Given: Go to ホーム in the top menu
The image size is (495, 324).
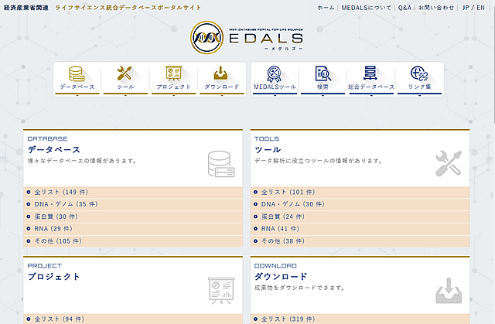Looking at the screenshot, I should click(x=326, y=8).
